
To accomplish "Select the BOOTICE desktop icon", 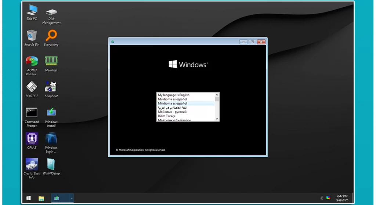I will point(32,87).
